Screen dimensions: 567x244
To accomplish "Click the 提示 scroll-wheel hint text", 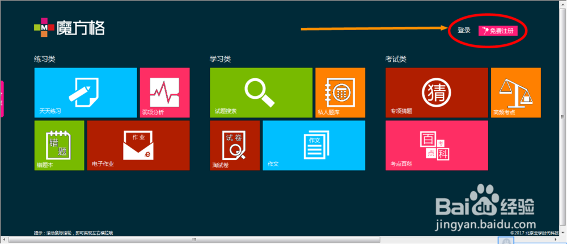I will [73, 233].
